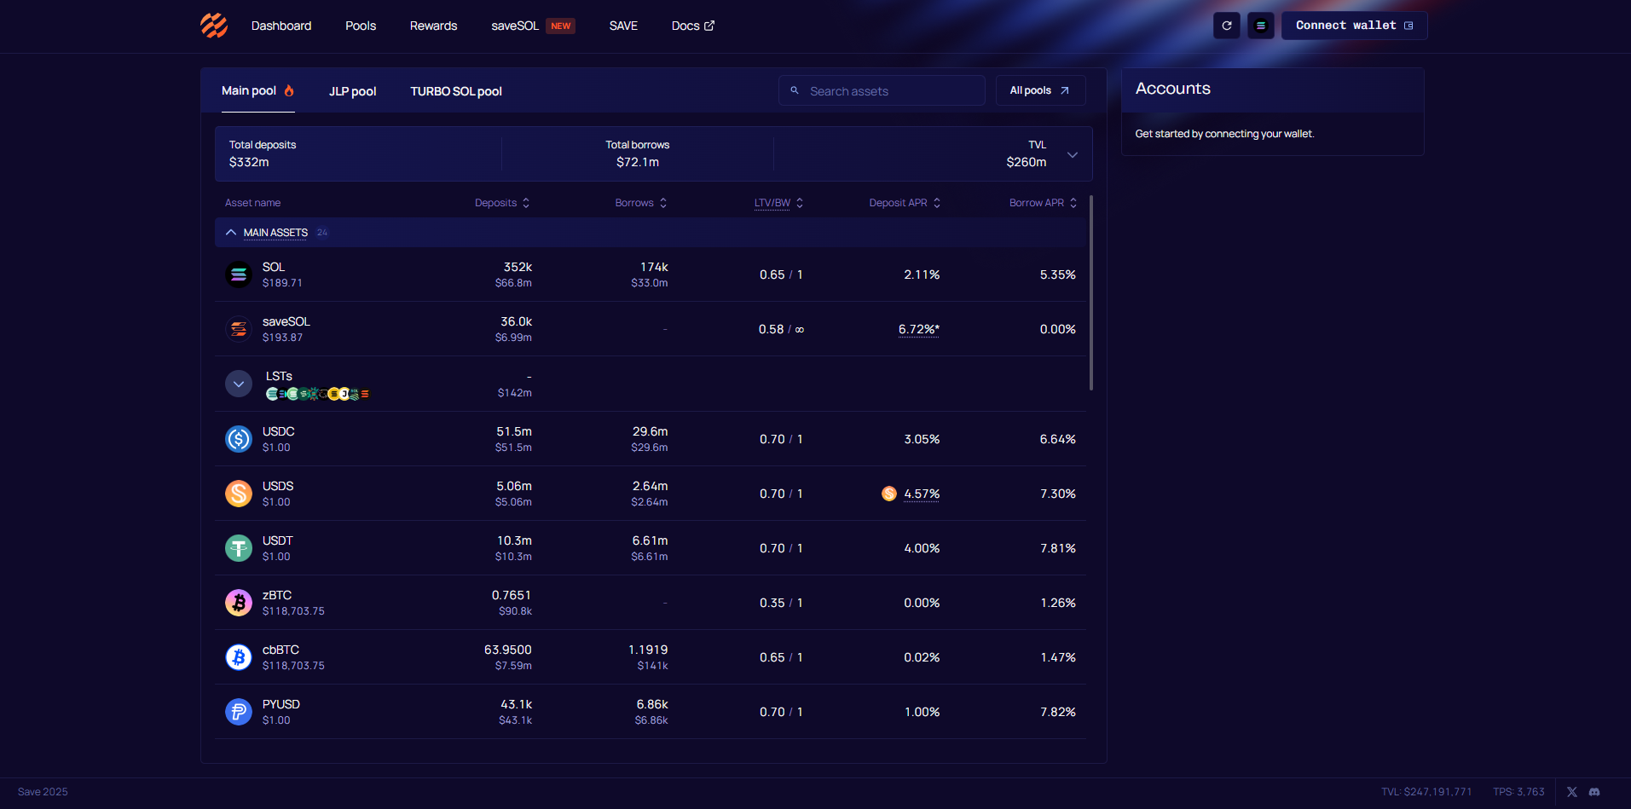The width and height of the screenshot is (1631, 809).
Task: Click the LSTs stacked token icons
Action: [x=317, y=394]
